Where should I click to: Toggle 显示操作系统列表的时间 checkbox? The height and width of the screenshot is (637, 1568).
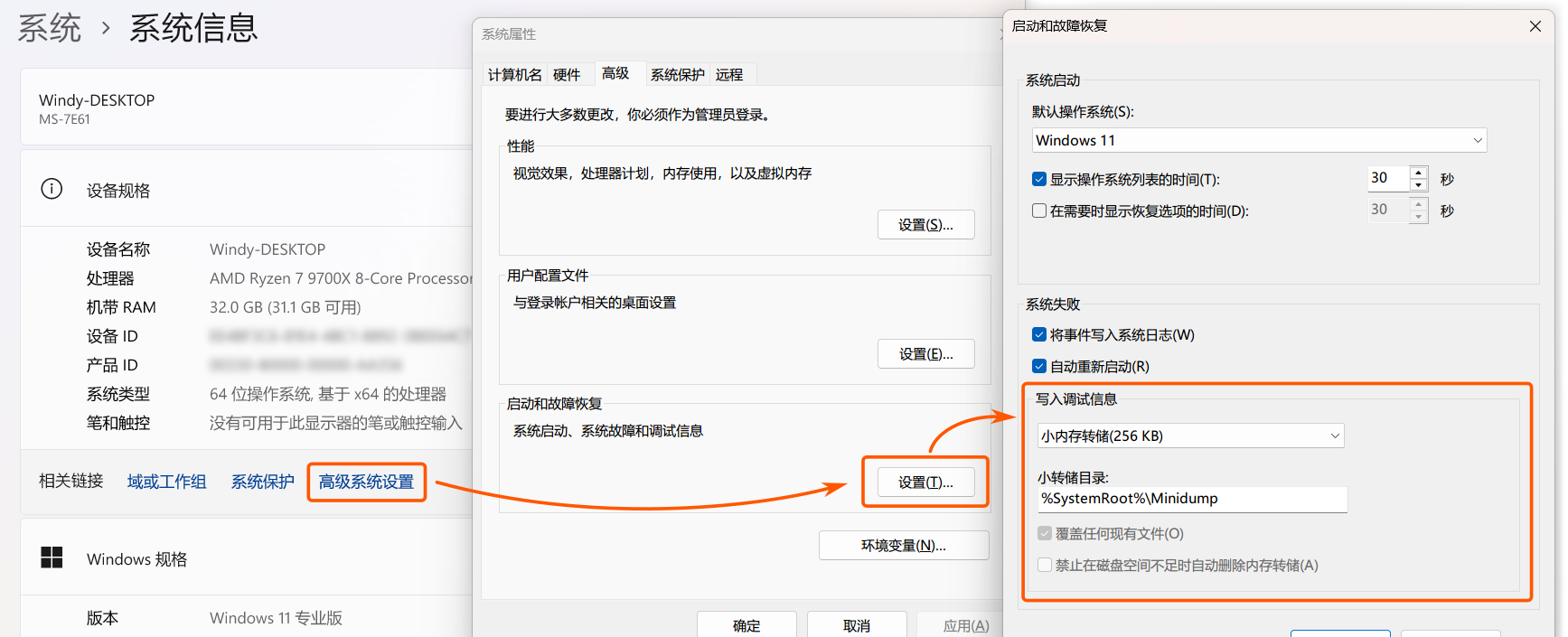pyautogui.click(x=1039, y=179)
